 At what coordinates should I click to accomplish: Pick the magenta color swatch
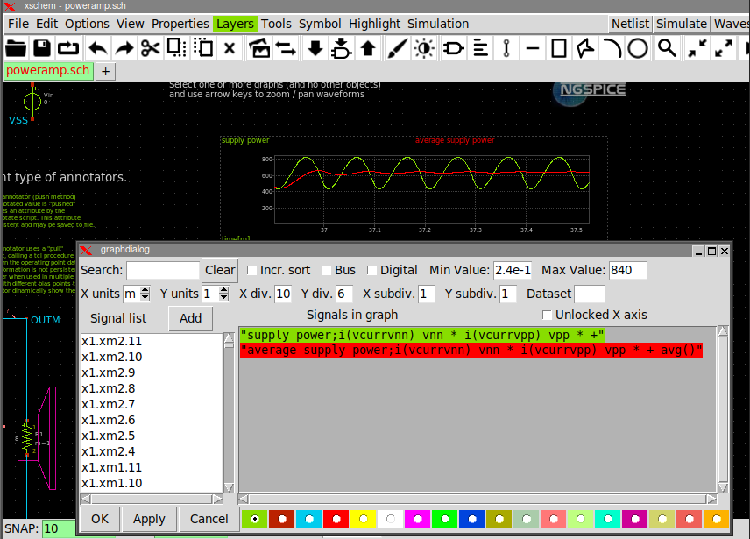pyautogui.click(x=417, y=519)
